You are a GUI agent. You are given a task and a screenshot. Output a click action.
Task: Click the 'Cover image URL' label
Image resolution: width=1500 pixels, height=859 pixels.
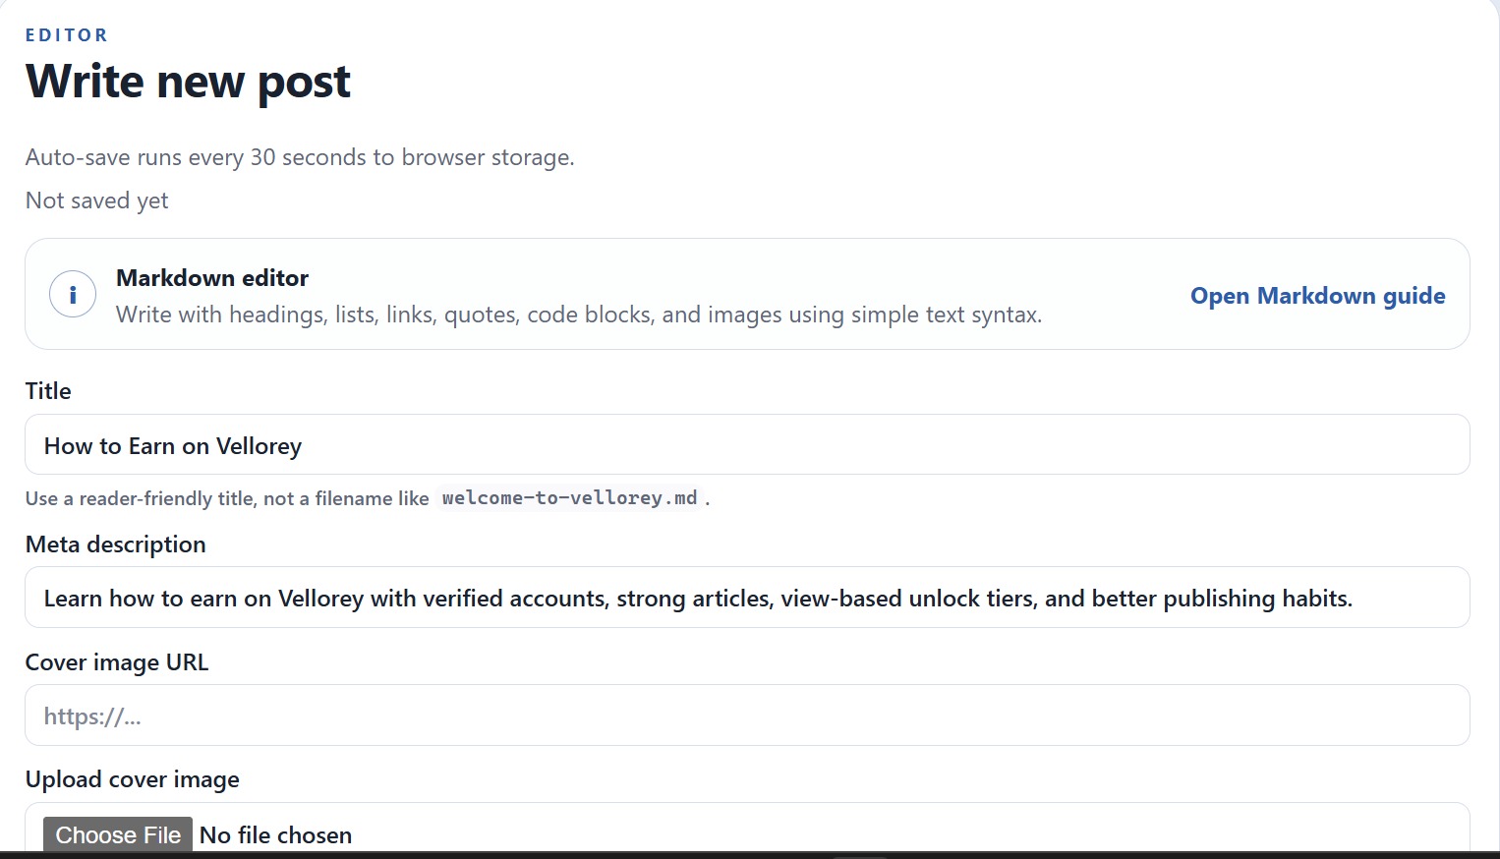point(116,661)
